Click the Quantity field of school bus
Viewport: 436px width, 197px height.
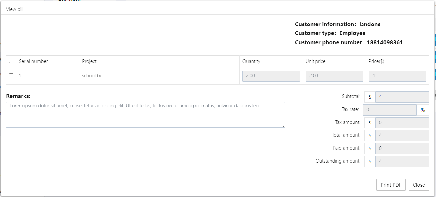(271, 76)
